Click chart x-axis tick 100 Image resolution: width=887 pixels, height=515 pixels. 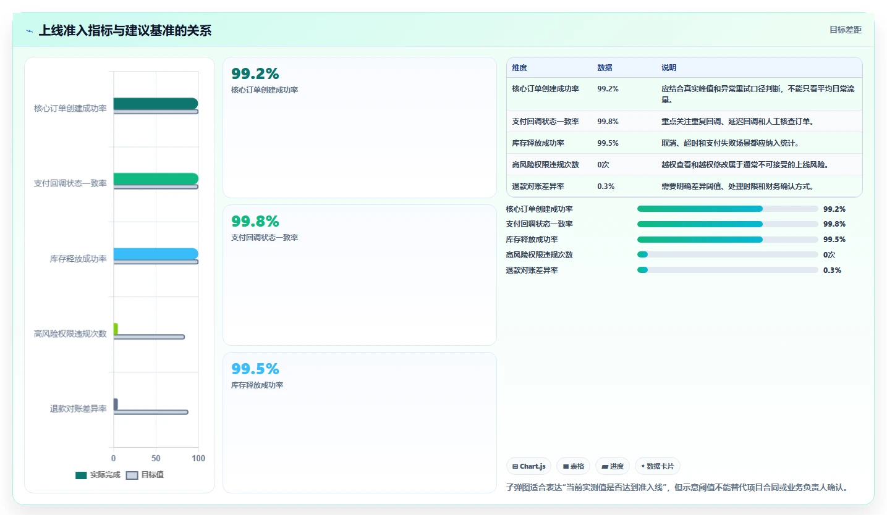click(198, 459)
